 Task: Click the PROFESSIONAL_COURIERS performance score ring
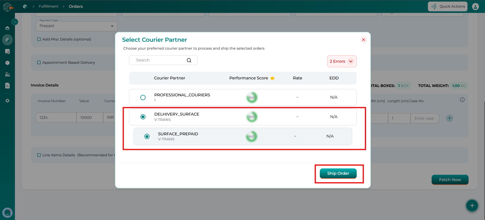click(x=252, y=97)
